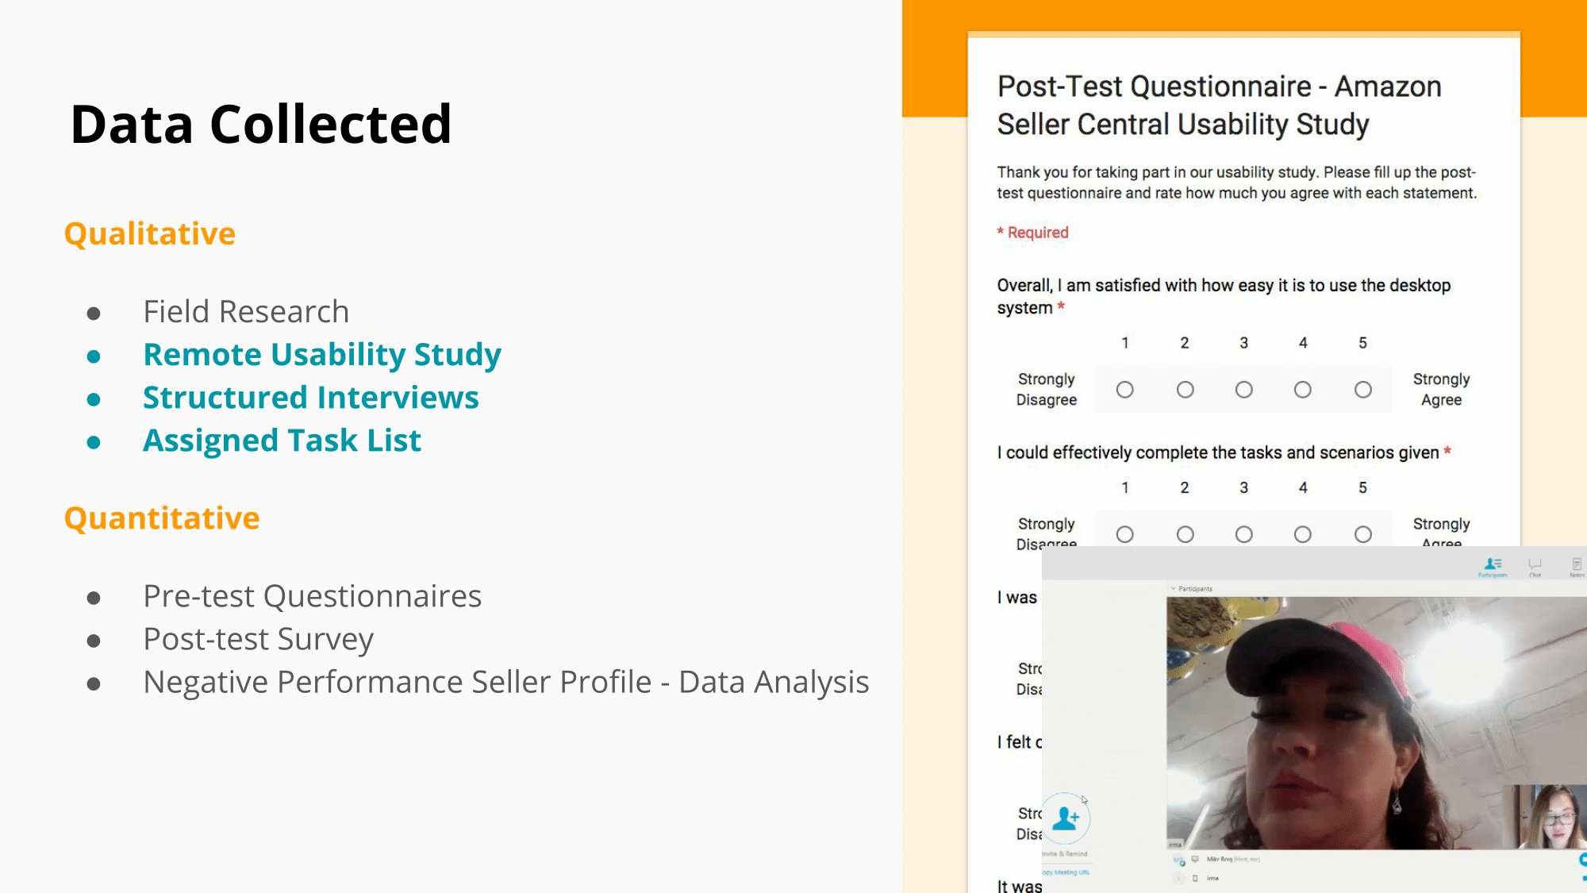1587x893 pixels.
Task: Open the Chat panel icon
Action: (1535, 566)
